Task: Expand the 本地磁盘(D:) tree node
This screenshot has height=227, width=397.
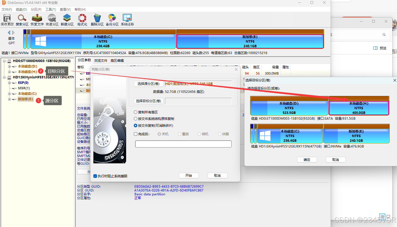Action: (9, 66)
